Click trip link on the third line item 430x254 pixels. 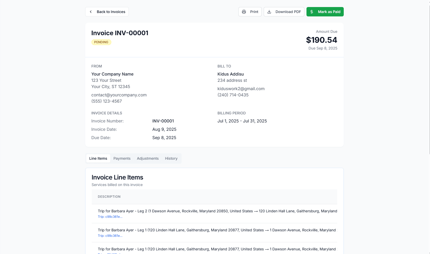tap(110, 253)
